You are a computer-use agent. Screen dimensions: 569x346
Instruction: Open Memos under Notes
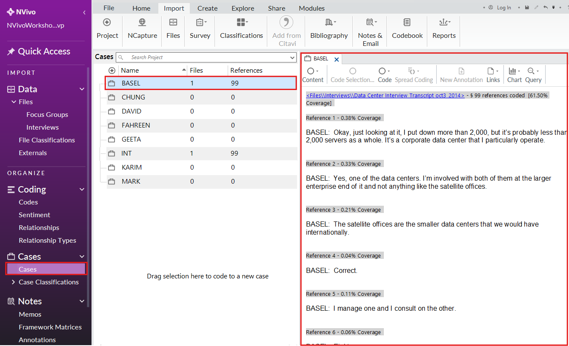(30, 315)
